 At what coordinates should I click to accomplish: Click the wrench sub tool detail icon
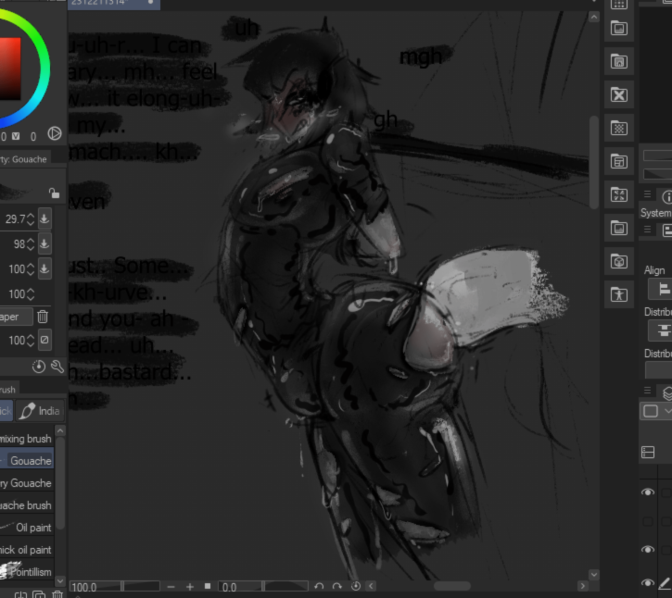click(x=57, y=366)
